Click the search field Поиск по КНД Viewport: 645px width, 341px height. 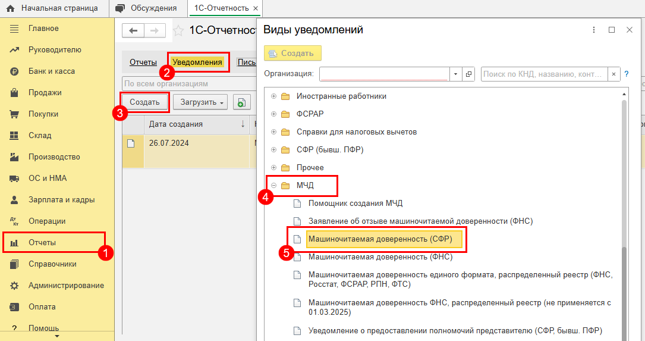(x=544, y=74)
